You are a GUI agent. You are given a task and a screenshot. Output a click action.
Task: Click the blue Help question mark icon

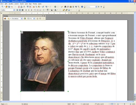coord(82,7)
